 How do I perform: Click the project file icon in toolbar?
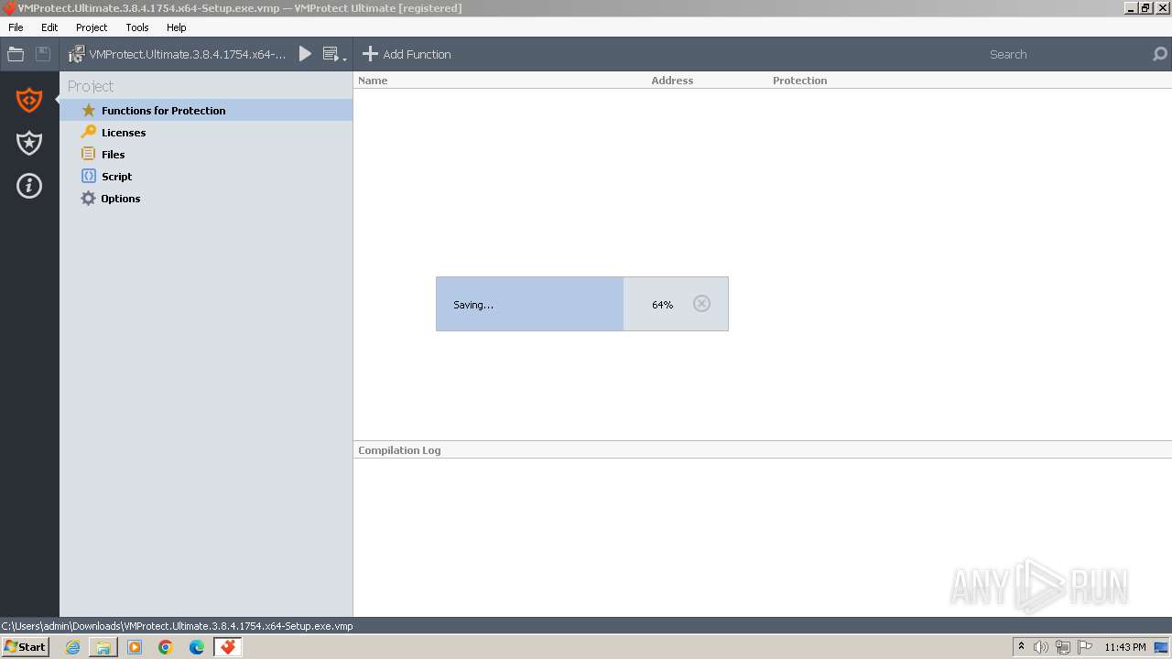(x=77, y=54)
